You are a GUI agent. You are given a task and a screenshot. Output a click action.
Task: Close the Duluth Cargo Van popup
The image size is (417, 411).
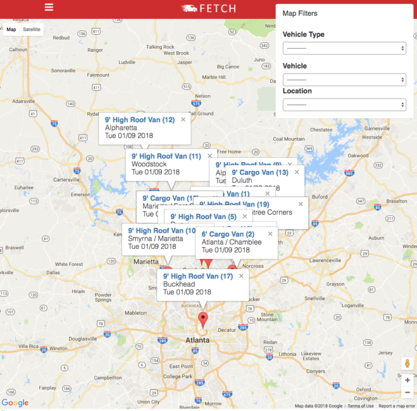[x=297, y=172]
